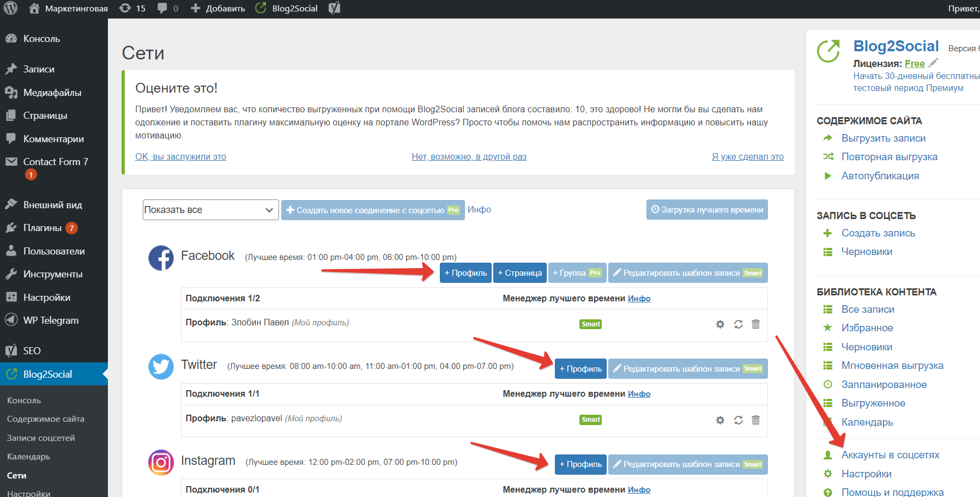Open Инфо link in Facebook best time manager
This screenshot has width=980, height=497.
[x=639, y=299]
